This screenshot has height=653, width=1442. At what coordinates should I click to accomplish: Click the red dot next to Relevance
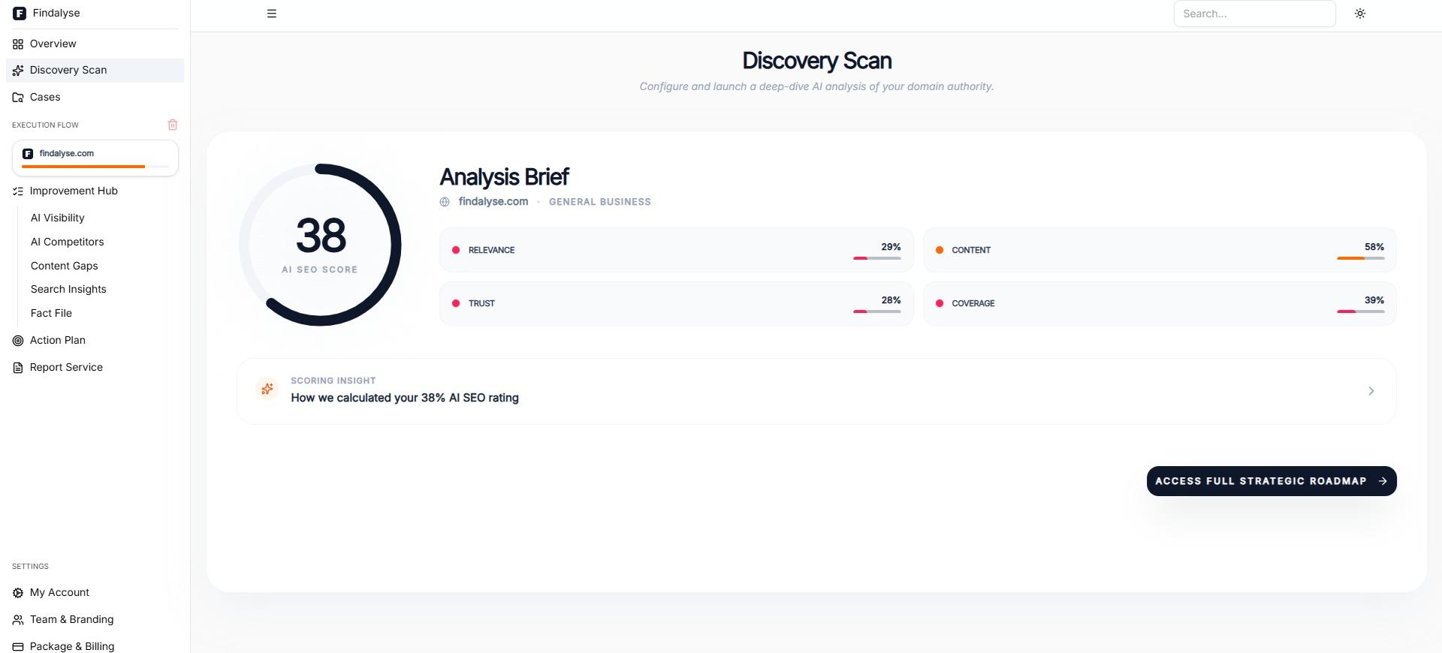point(456,250)
